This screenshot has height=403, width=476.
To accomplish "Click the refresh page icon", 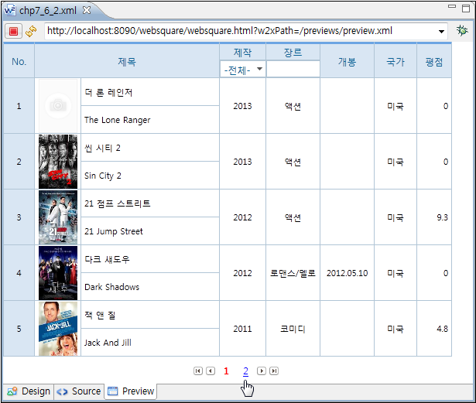I will pos(31,31).
